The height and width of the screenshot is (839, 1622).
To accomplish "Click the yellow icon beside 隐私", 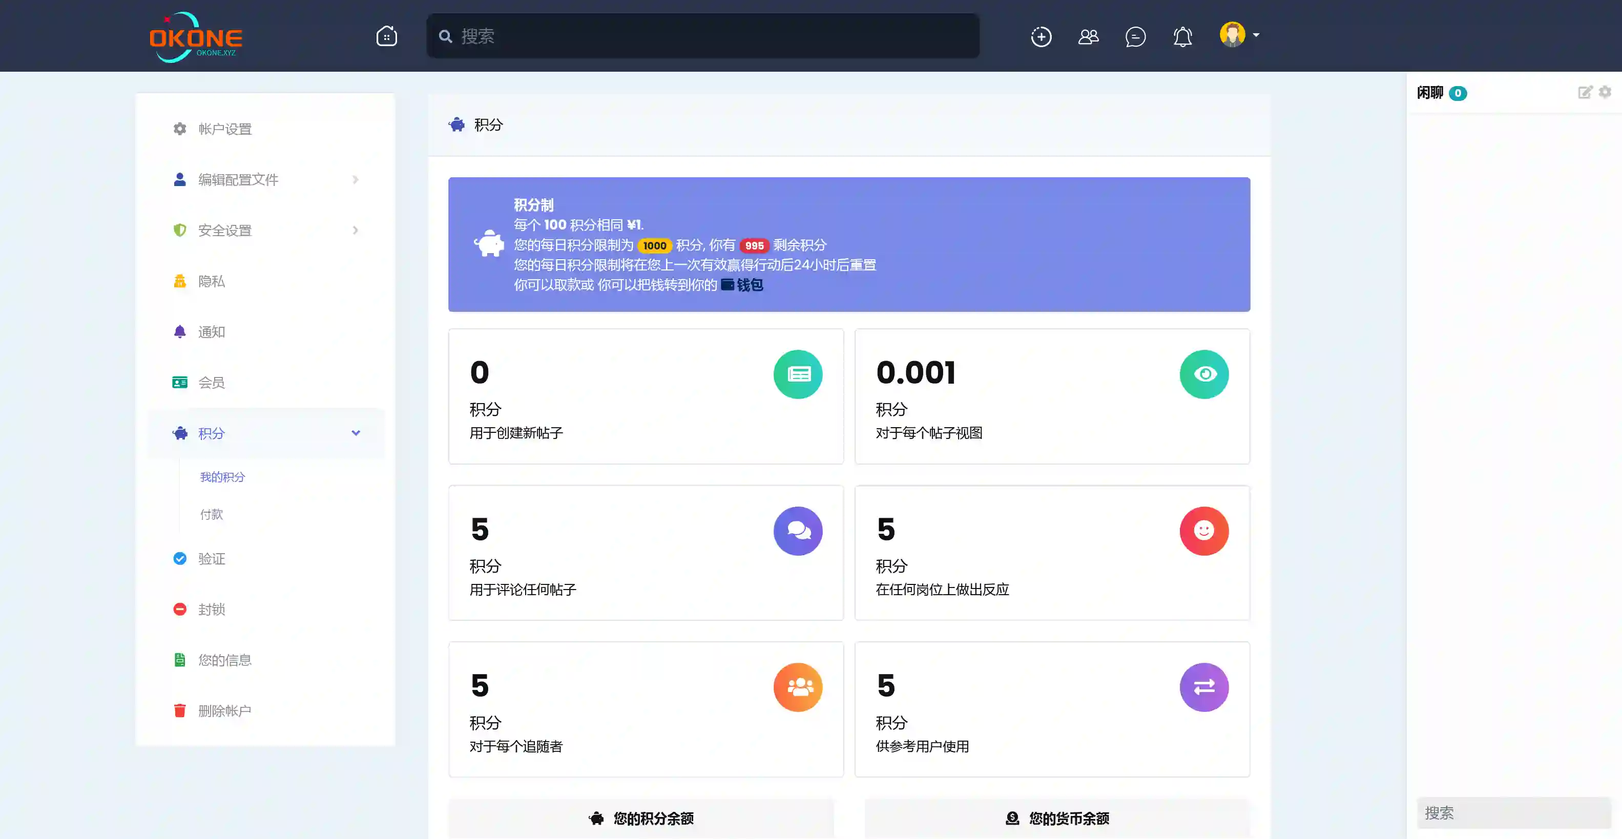I will pyautogui.click(x=180, y=281).
